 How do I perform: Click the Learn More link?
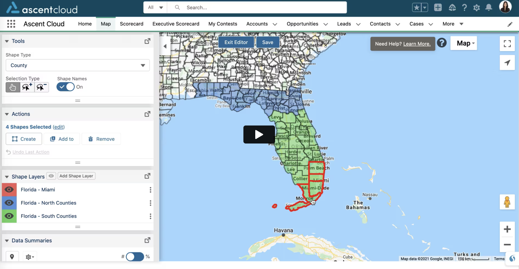(x=417, y=44)
